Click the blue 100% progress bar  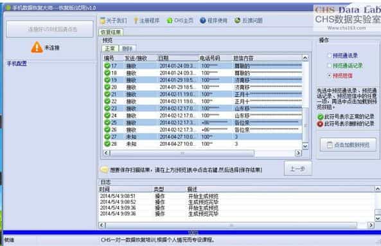pyautogui.click(x=192, y=233)
